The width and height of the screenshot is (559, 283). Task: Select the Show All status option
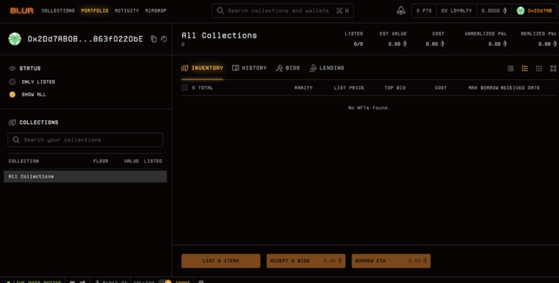coord(12,94)
